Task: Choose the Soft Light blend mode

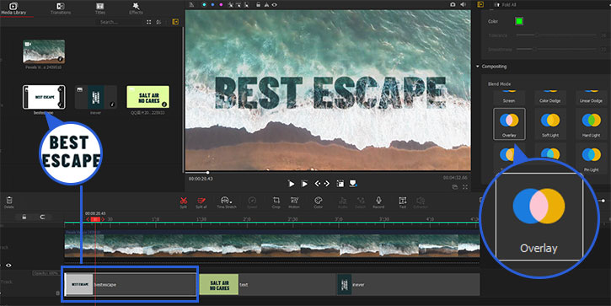Action: pyautogui.click(x=549, y=124)
